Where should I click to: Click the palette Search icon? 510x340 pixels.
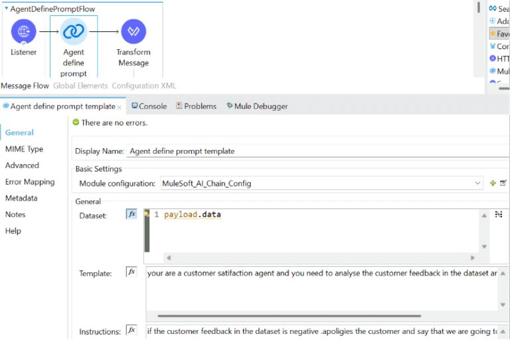tap(493, 8)
